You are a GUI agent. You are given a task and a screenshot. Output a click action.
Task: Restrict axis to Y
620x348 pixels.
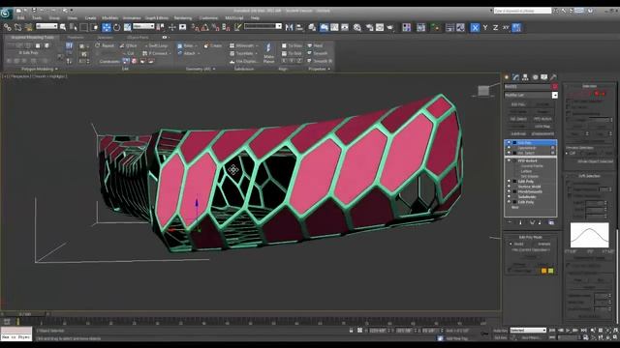(x=485, y=27)
